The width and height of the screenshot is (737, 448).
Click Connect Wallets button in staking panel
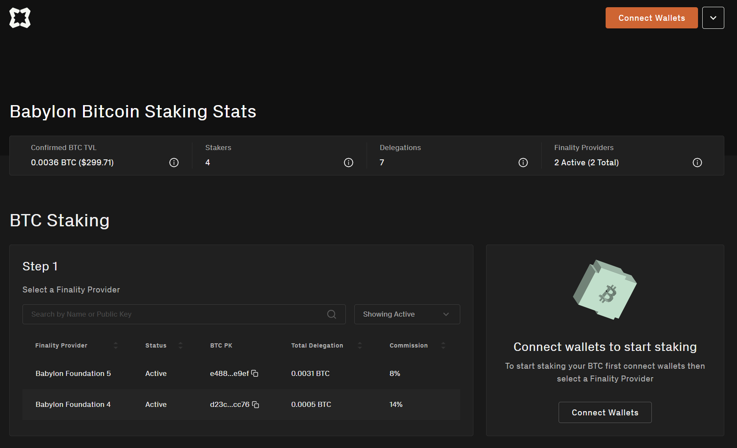coord(605,412)
